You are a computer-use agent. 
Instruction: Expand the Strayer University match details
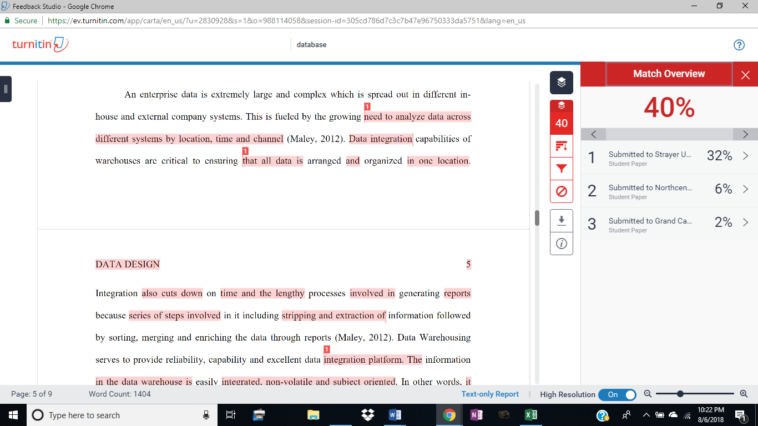(x=745, y=156)
